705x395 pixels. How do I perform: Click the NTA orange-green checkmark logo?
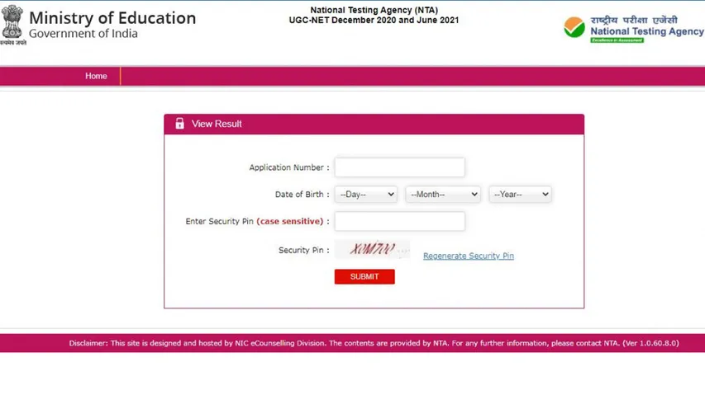tap(574, 27)
